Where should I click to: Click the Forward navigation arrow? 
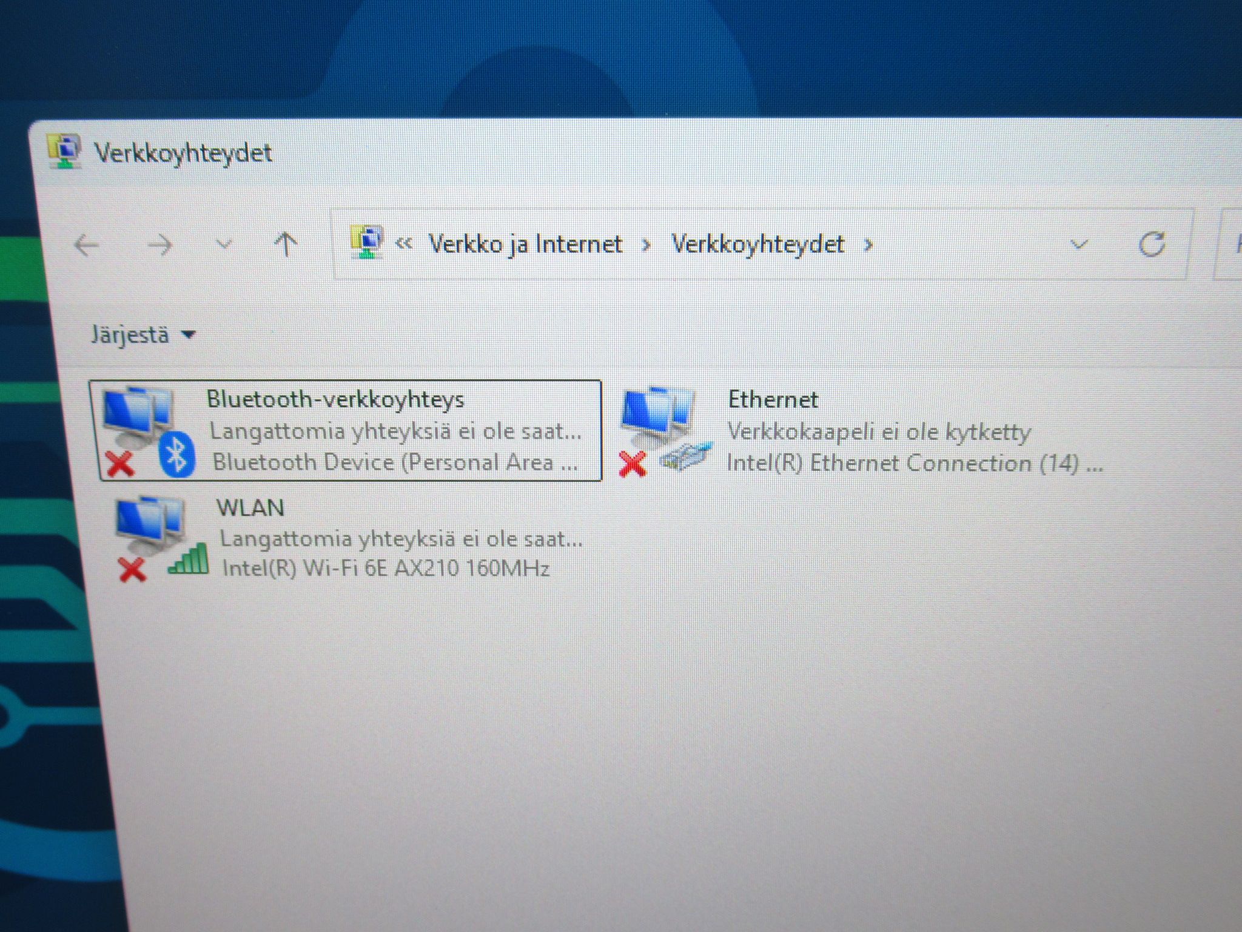[x=159, y=245]
